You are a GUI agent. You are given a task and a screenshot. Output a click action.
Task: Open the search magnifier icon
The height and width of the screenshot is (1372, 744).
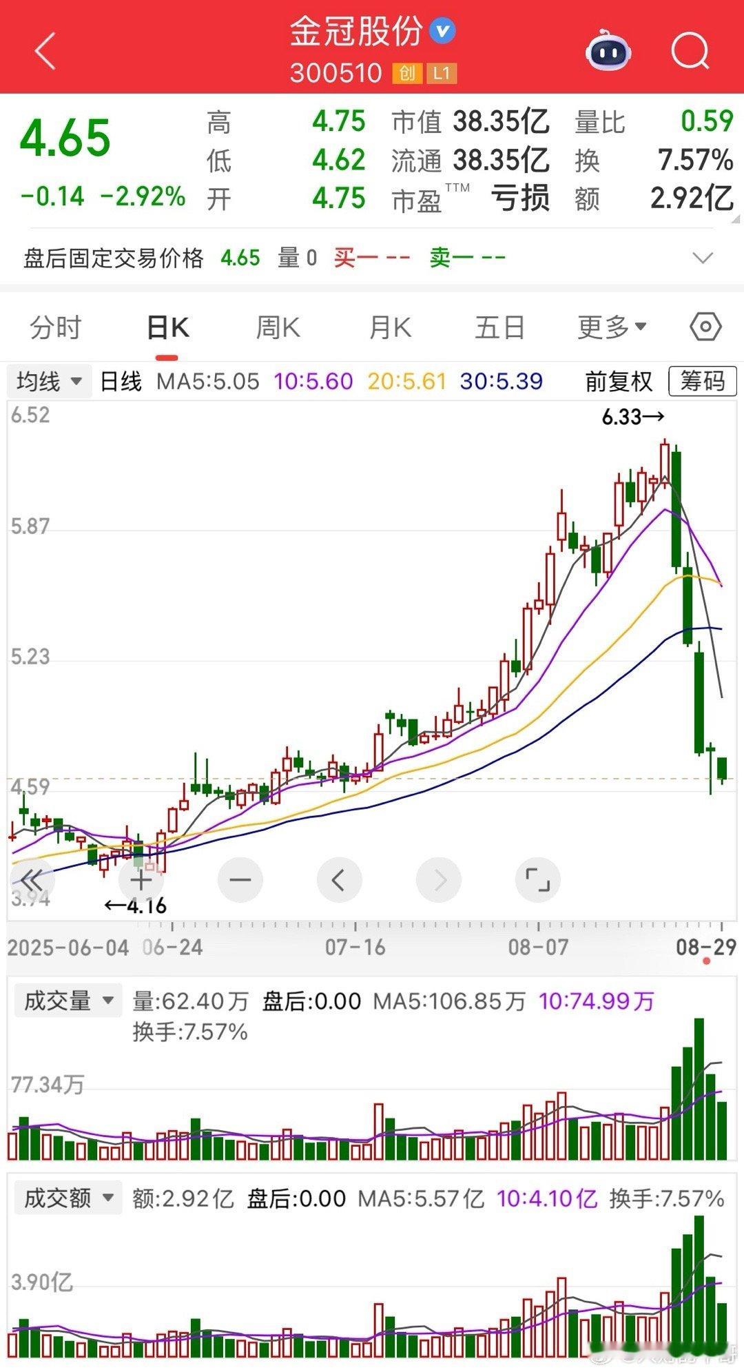[690, 51]
